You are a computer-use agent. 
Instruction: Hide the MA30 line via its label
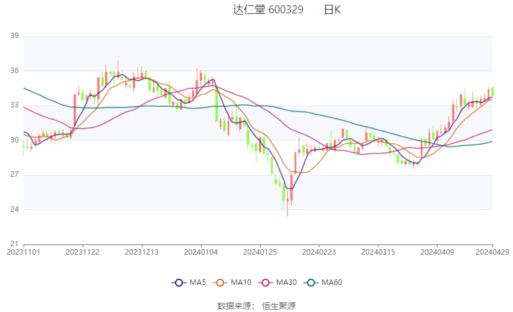286,282
